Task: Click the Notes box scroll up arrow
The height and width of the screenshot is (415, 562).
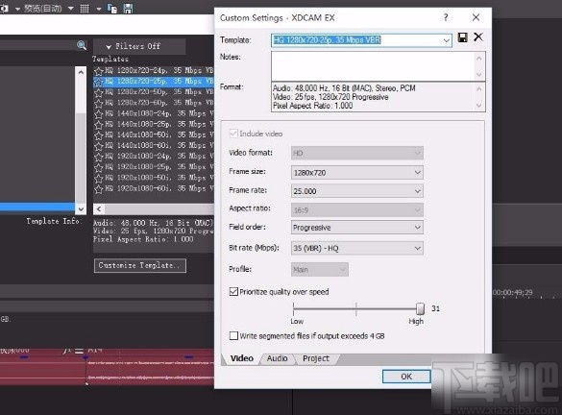Action: [479, 58]
